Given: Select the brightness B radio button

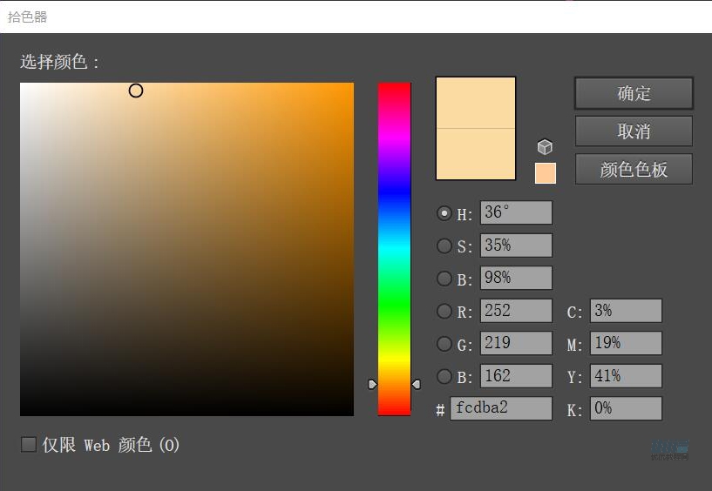Looking at the screenshot, I should click(444, 279).
